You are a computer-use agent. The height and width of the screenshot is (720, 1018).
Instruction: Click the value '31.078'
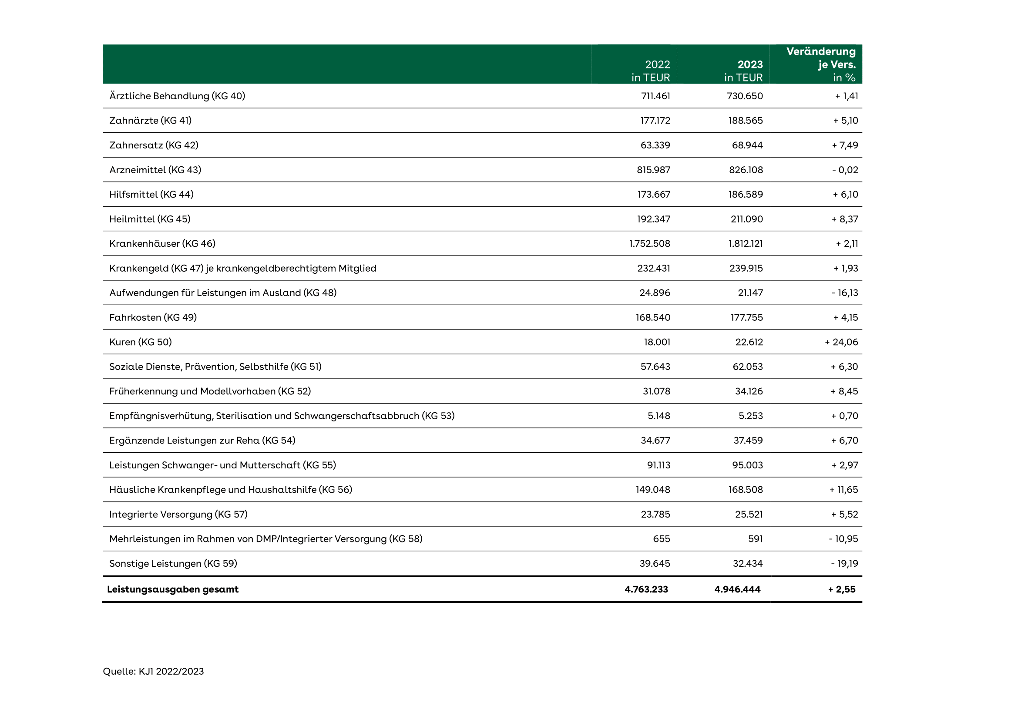point(656,391)
